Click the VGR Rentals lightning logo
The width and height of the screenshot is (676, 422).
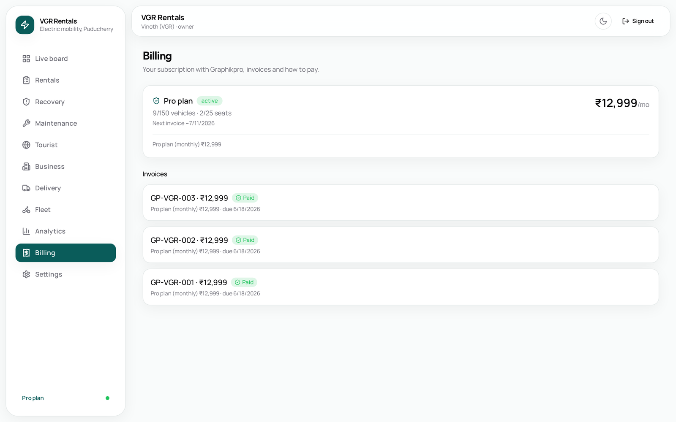[x=25, y=25]
